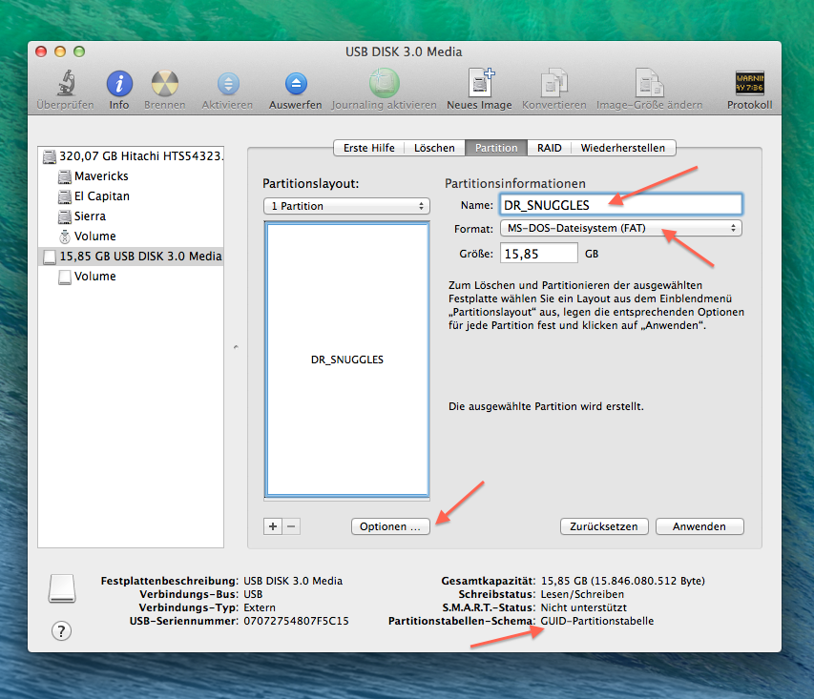The image size is (814, 699).
Task: Open the Protokoll log icon
Action: tap(750, 83)
